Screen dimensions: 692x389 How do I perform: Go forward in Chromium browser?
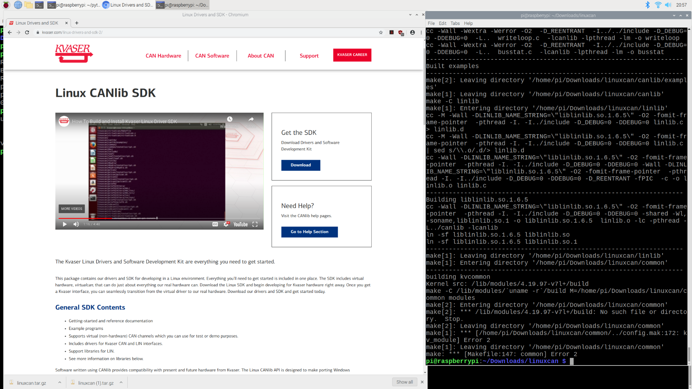[x=18, y=33]
